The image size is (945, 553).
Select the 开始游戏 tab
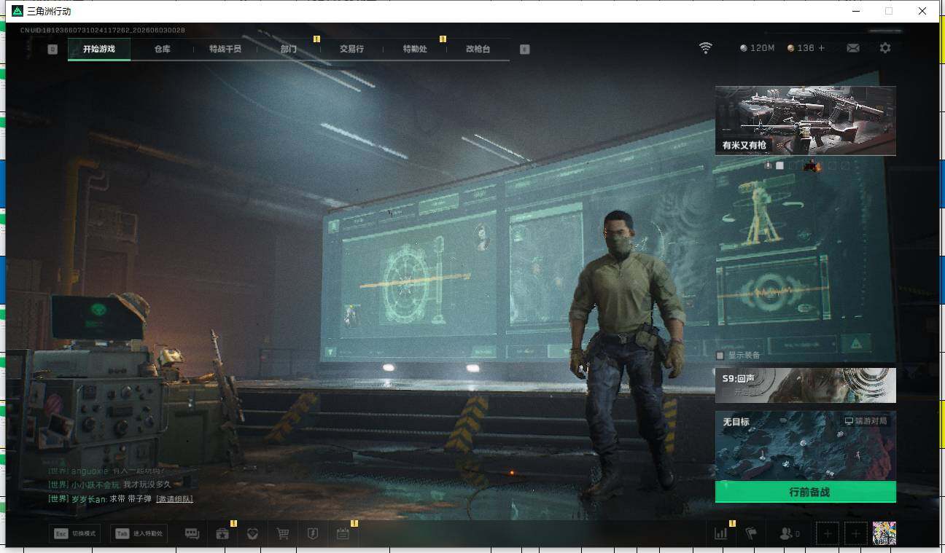pos(99,49)
